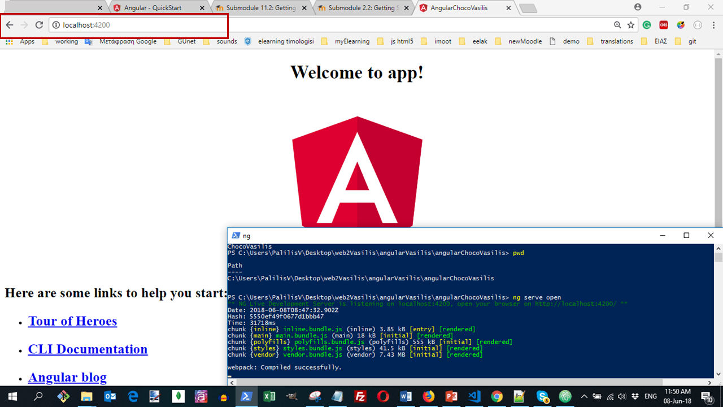The width and height of the screenshot is (723, 407).
Task: Launch FileZilla from the taskbar
Action: 360,396
